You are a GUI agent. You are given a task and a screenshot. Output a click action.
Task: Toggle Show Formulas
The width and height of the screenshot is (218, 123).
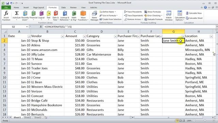[x=153, y=12]
